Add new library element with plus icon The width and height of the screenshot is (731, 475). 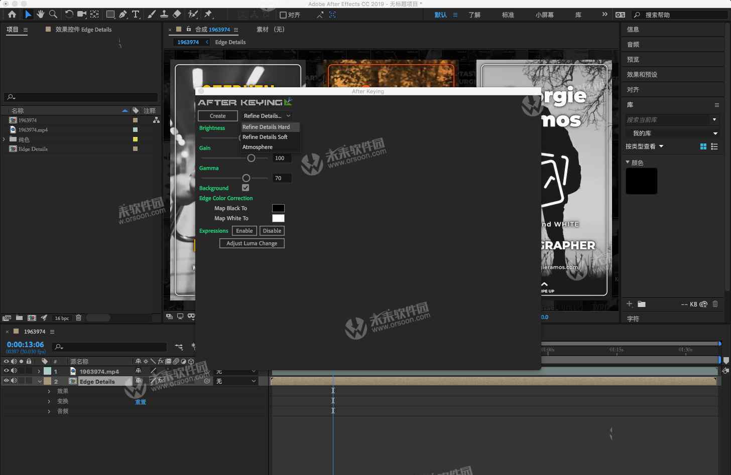[x=630, y=304]
